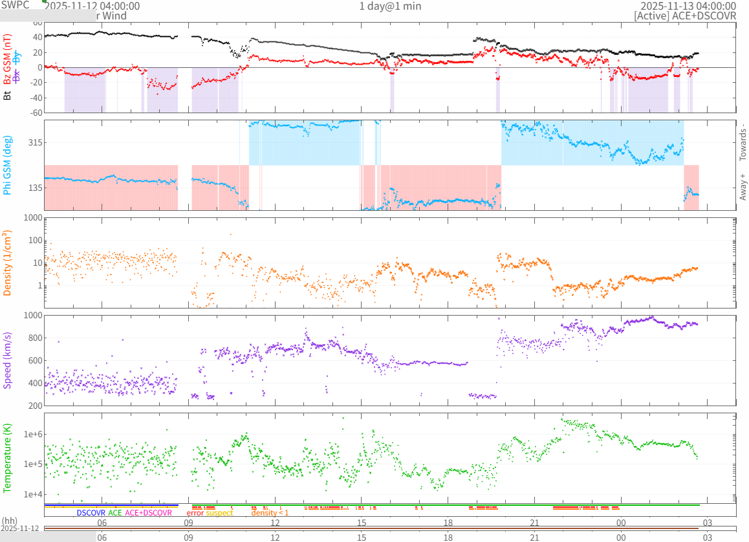Select the magenta ACE+DSCOVR legend entry
Screen dimensions: 749x542
point(148,513)
